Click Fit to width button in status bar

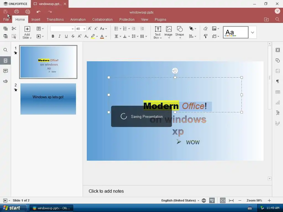pyautogui.click(x=231, y=200)
